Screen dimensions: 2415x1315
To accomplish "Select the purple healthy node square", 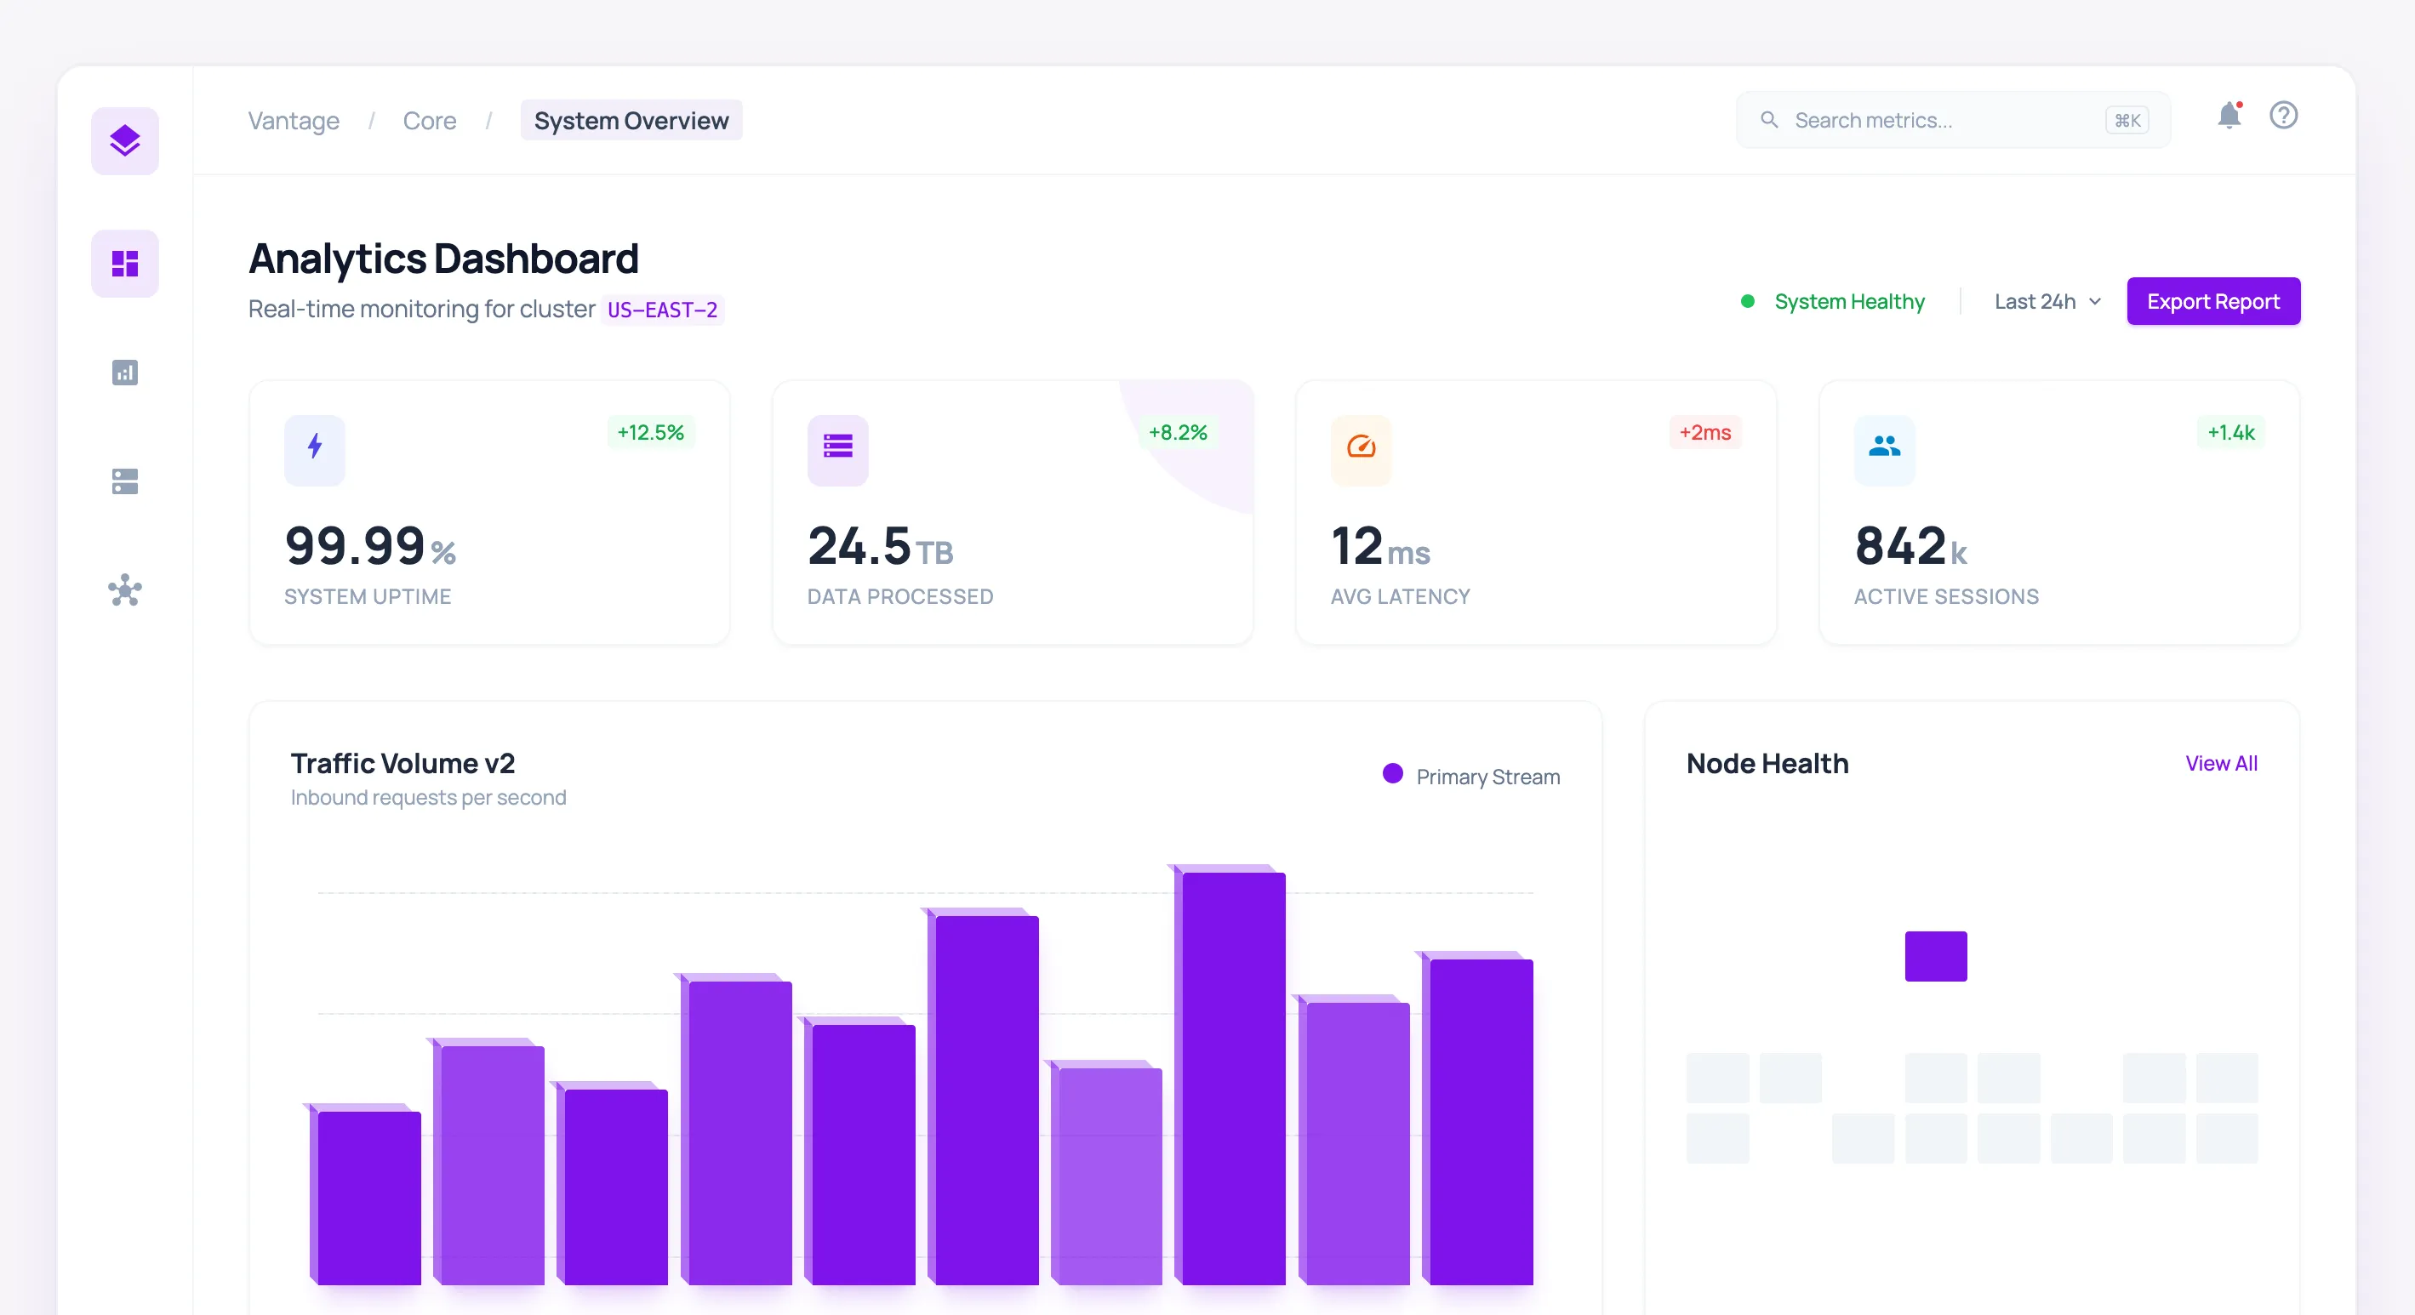I will (x=1935, y=955).
